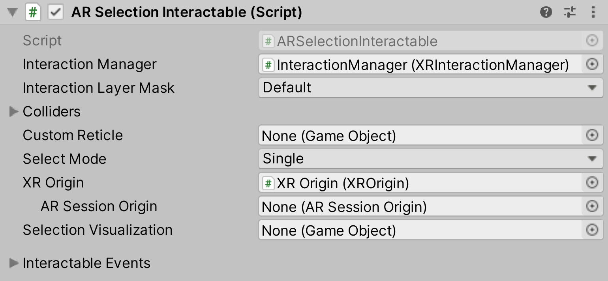Open the object picker for Selection Visualization
The height and width of the screenshot is (281, 608).
coord(592,230)
